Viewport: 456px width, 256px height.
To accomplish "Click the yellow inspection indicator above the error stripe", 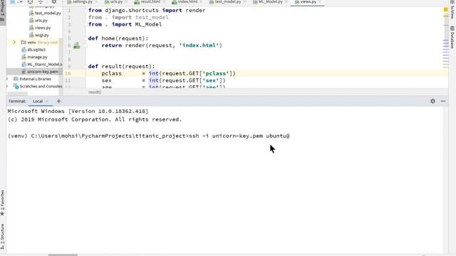I will coord(445,10).
